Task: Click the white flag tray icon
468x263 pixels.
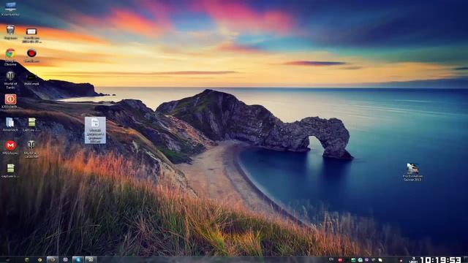Action: pyautogui.click(x=380, y=260)
